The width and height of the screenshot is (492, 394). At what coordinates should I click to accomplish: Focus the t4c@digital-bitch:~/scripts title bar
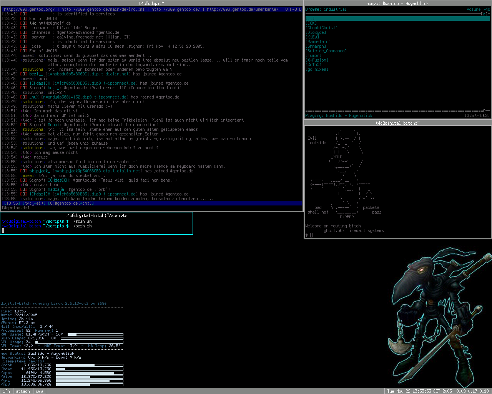pyautogui.click(x=96, y=215)
